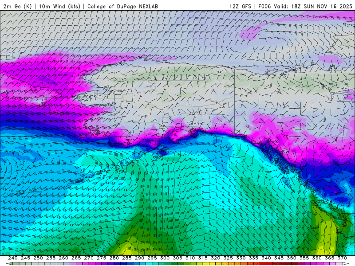
Task: Click the 315 scale label
Action: [x=203, y=258]
